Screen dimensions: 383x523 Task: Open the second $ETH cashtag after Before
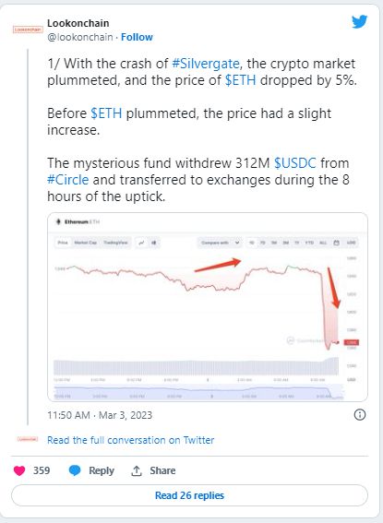[x=106, y=113]
